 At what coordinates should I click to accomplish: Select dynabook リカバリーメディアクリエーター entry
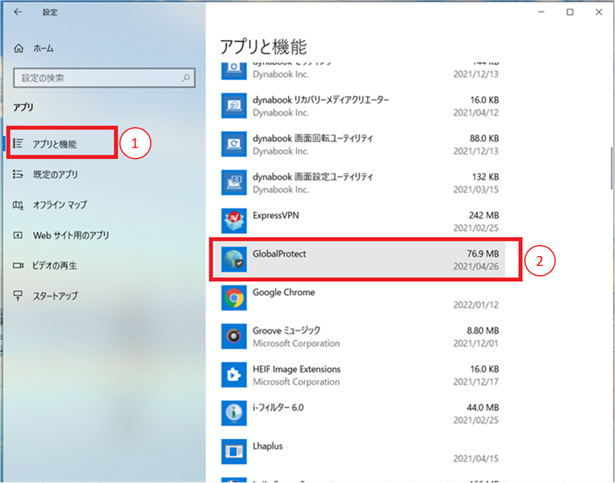pos(362,106)
